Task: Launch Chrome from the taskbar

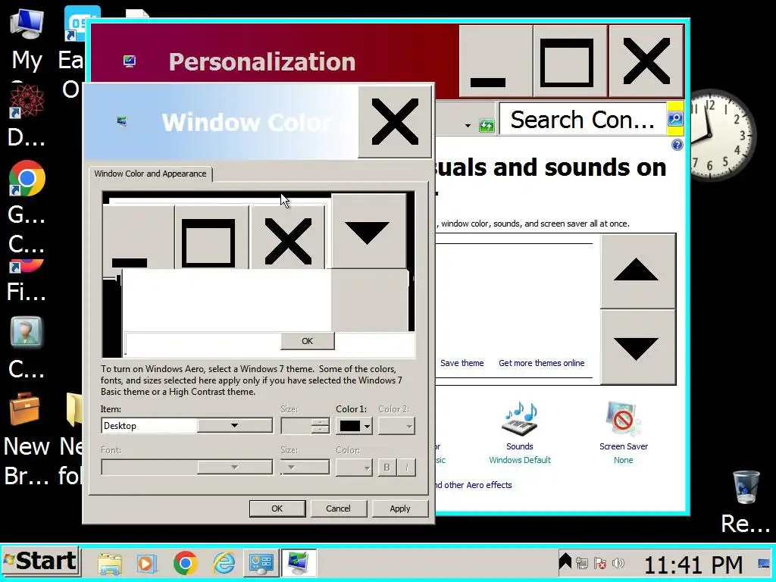Action: [x=186, y=563]
